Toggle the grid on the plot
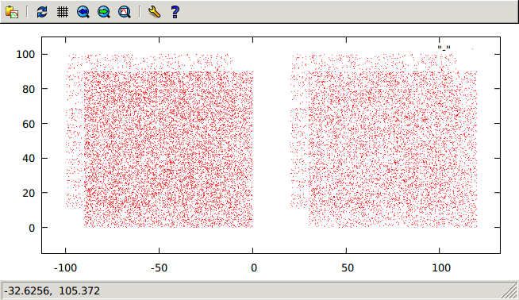 63,12
